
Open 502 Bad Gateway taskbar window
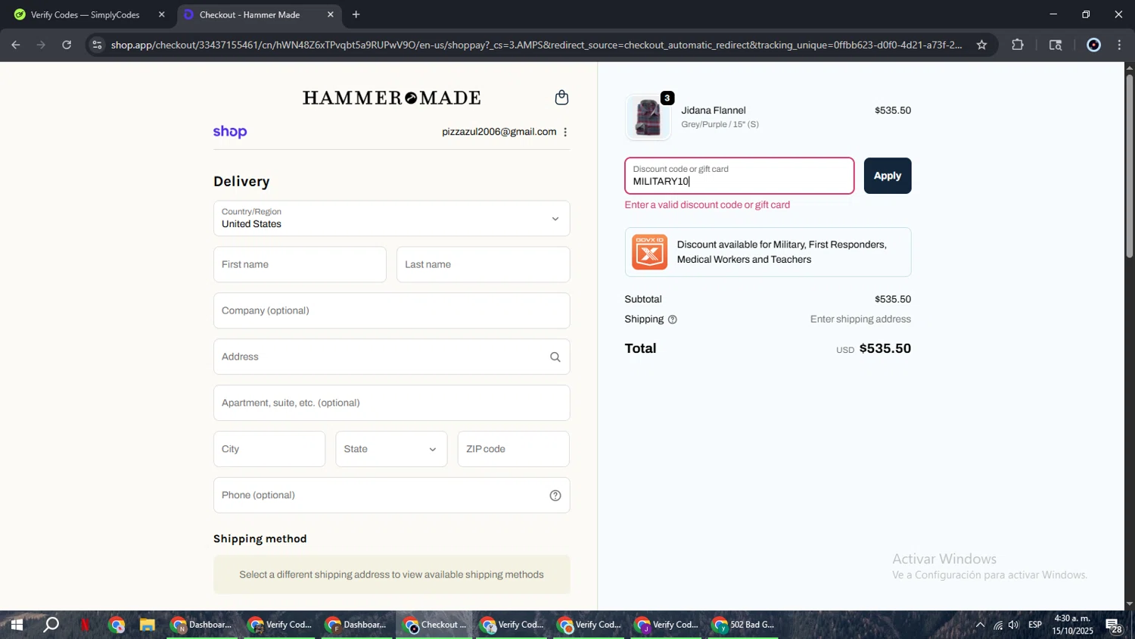tap(744, 625)
